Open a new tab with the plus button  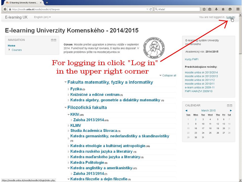coord(47,3)
